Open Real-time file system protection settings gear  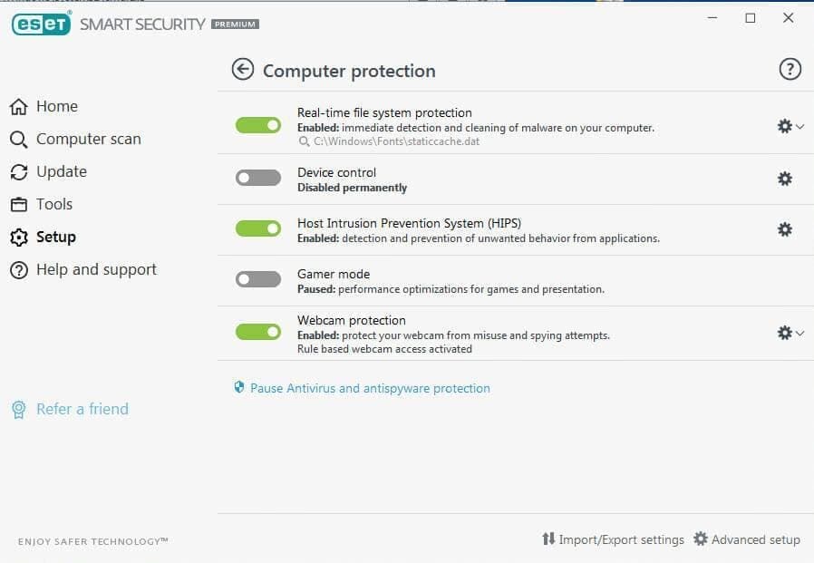click(x=783, y=127)
